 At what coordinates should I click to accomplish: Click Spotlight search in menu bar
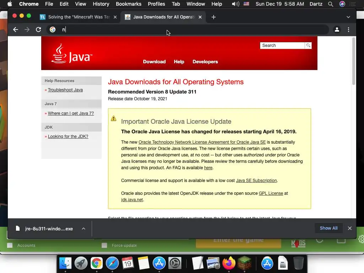click(331, 4)
